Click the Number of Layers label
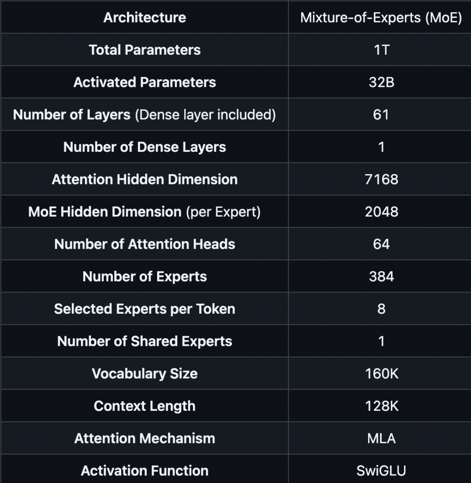 pos(72,115)
